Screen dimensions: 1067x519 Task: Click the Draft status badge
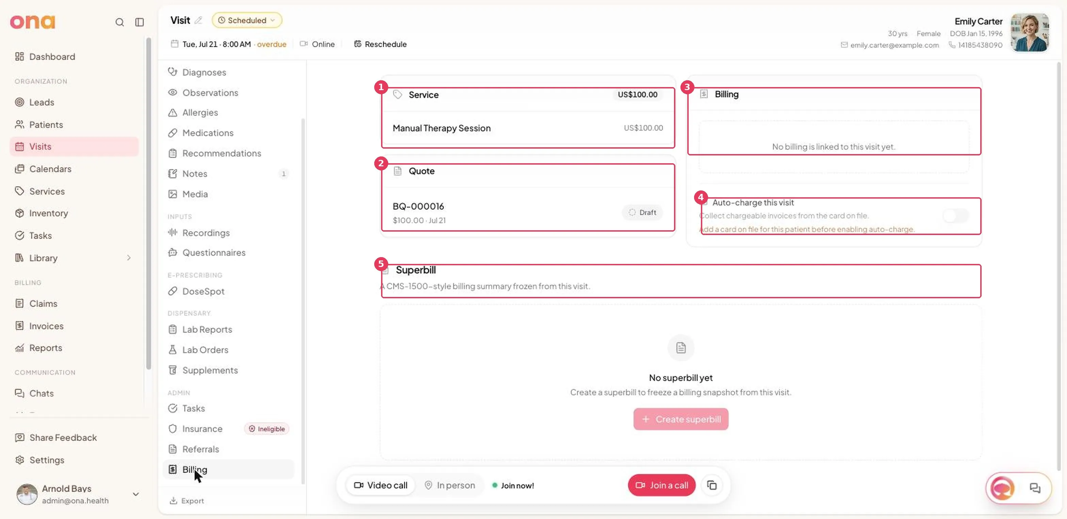point(642,212)
